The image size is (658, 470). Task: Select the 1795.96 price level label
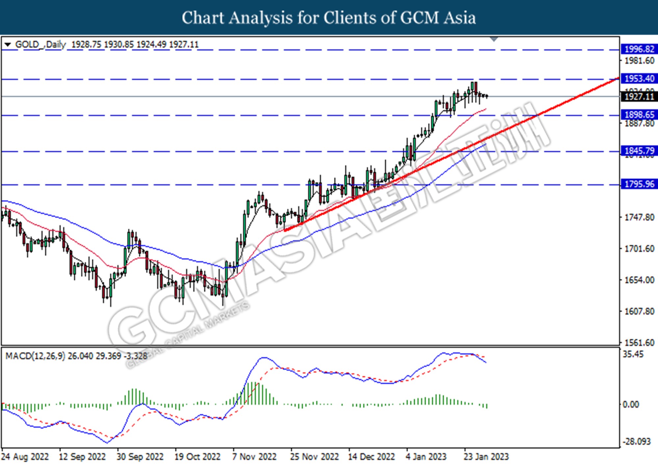point(639,184)
